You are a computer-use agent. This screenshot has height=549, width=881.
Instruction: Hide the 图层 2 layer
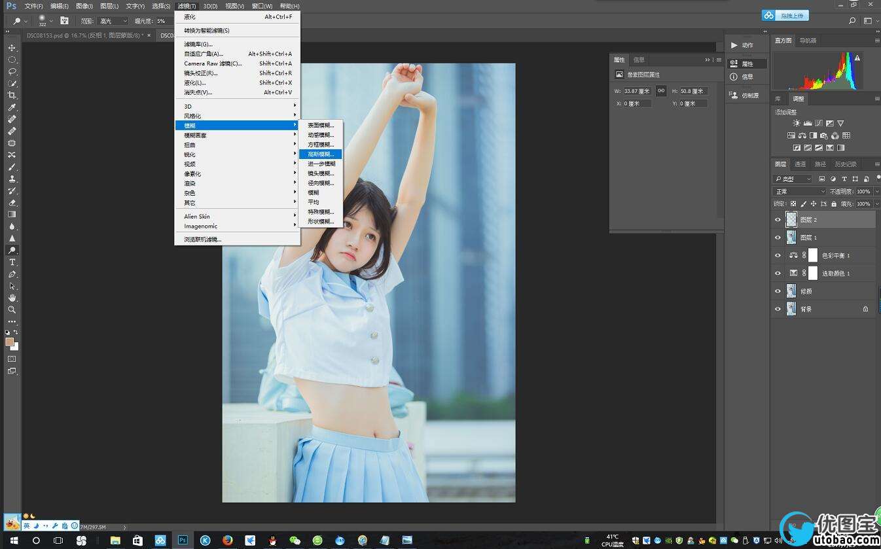tap(778, 220)
